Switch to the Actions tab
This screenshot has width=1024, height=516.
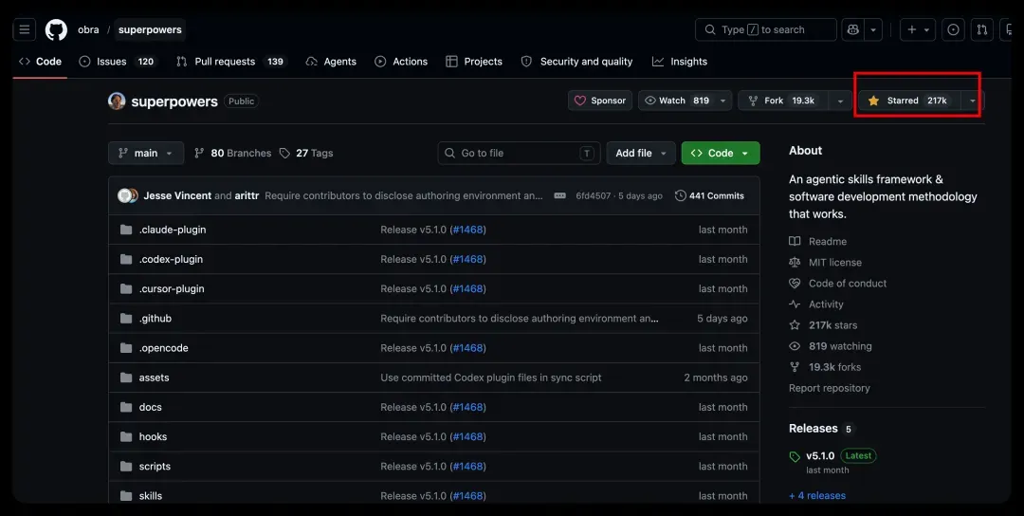pyautogui.click(x=401, y=62)
